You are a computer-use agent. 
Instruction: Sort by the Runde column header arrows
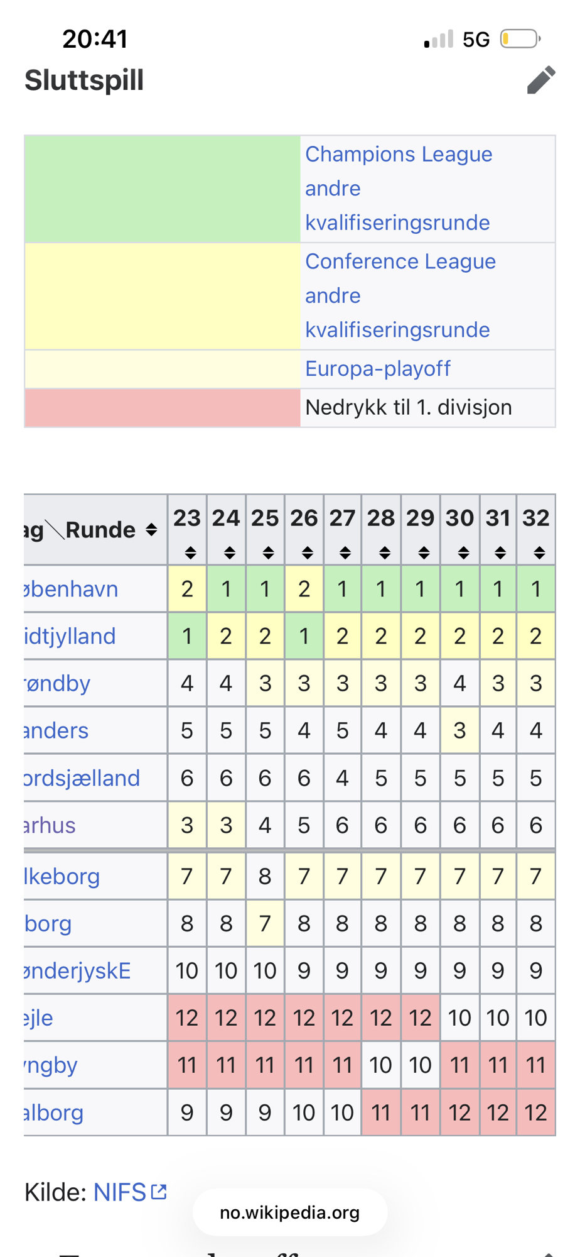pos(151,530)
